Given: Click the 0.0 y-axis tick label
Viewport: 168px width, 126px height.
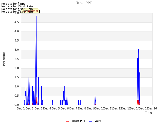Looking at the screenshot, I should click(17, 105).
